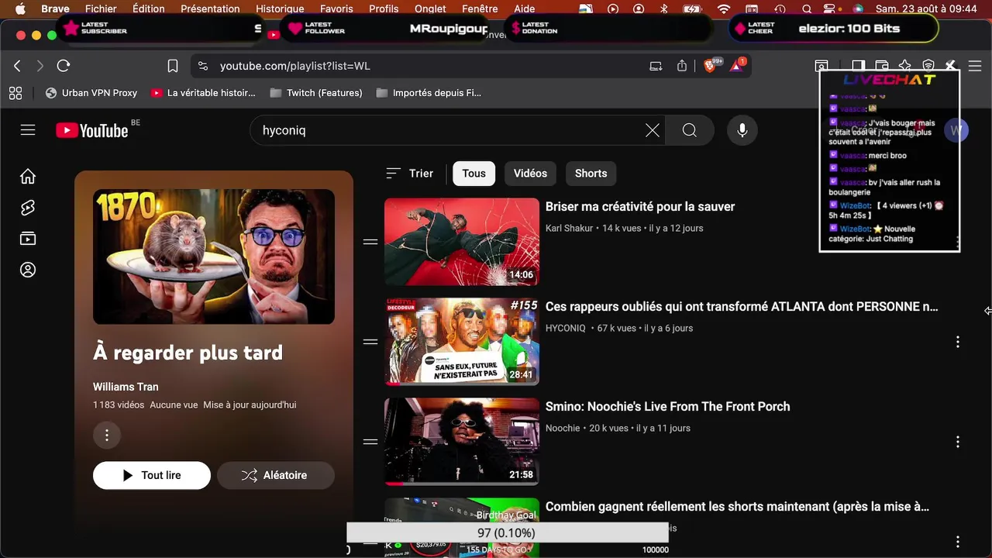Open site settings icon in address bar
Screen dimensions: 992x558
click(x=203, y=66)
